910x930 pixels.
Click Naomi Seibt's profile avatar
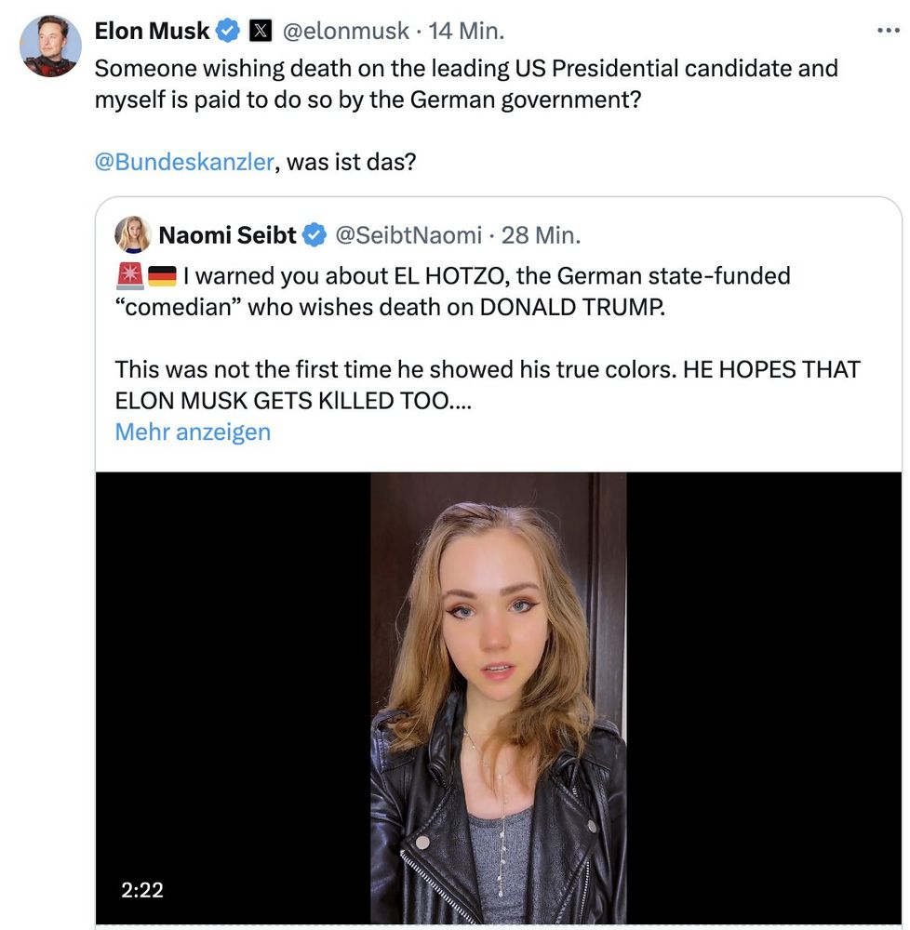pos(133,235)
